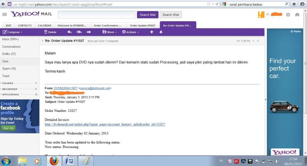
Task: Expand the Folders section
Action: (x=7, y=83)
